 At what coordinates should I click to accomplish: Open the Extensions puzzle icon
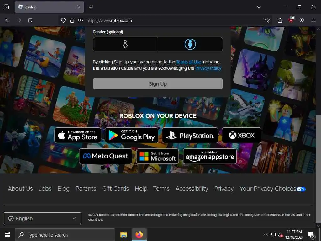point(280,20)
